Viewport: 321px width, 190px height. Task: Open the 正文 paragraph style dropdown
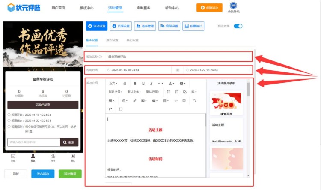[113, 84]
